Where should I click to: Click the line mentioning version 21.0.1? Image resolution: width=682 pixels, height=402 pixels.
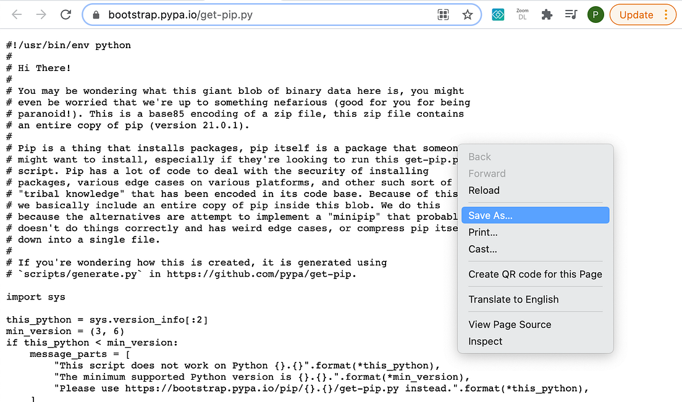pos(128,125)
